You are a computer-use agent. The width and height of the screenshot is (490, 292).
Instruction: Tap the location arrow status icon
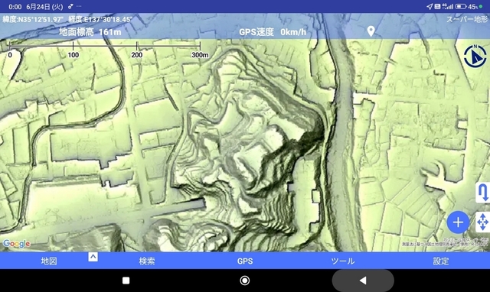[430, 6]
